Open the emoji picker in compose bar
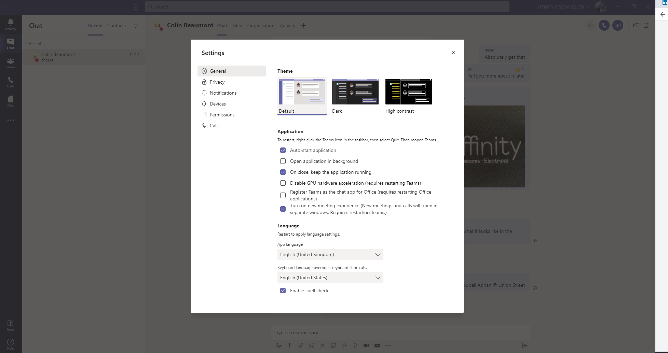Screen dimensions: 668x353 click(312, 345)
